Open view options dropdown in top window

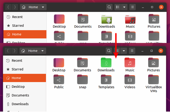(124, 7)
